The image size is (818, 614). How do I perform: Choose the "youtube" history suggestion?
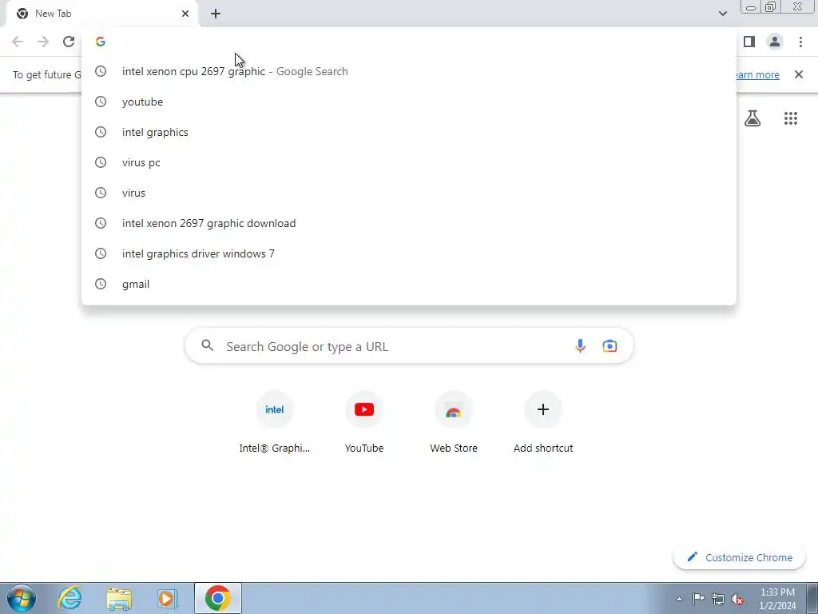pyautogui.click(x=409, y=102)
